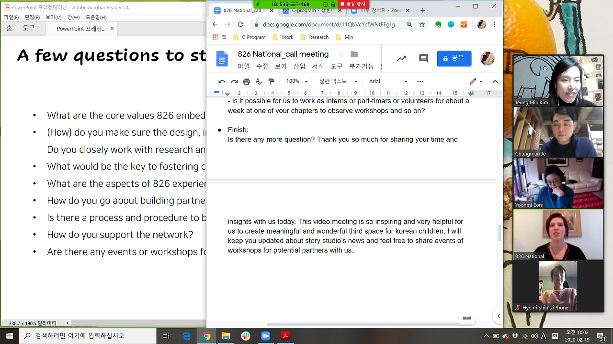This screenshot has height=344, width=613.
Task: Select the paint format roller icon
Action: point(272,81)
